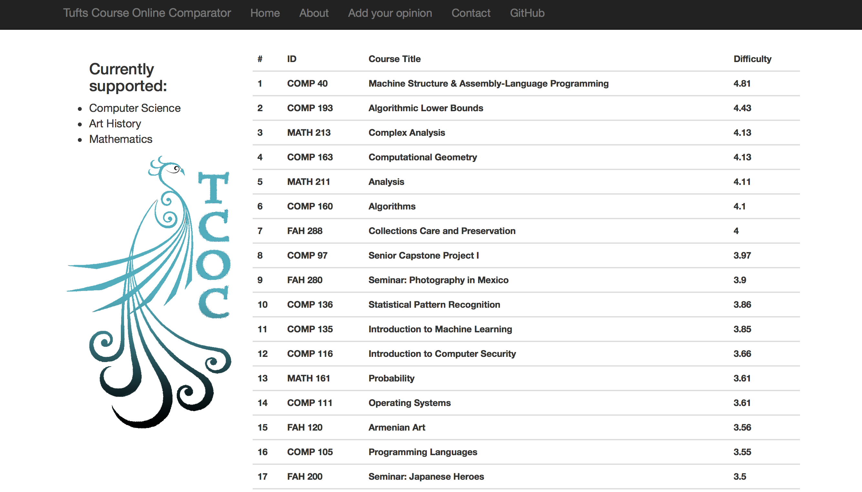Click Tufts Course Online Comparator brand title
Screen dimensions: 862x492
[147, 13]
